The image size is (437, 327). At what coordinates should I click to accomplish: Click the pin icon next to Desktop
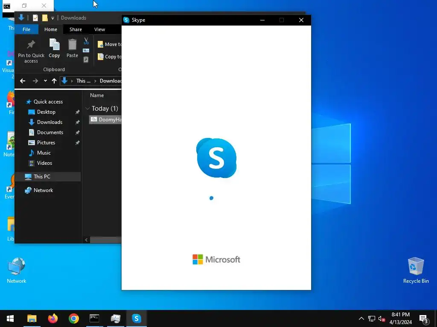point(78,112)
